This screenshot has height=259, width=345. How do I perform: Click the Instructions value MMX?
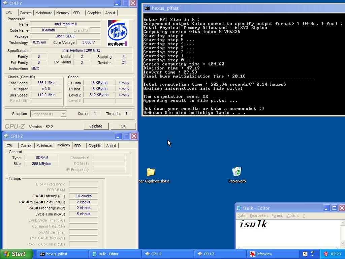coord(82,69)
